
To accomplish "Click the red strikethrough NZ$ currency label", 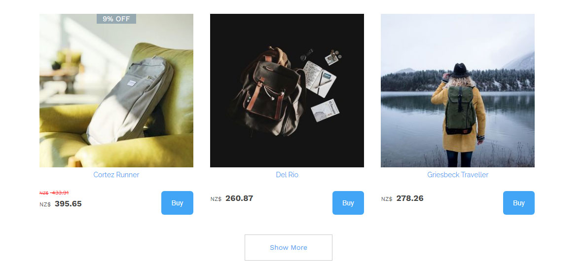I will (44, 193).
